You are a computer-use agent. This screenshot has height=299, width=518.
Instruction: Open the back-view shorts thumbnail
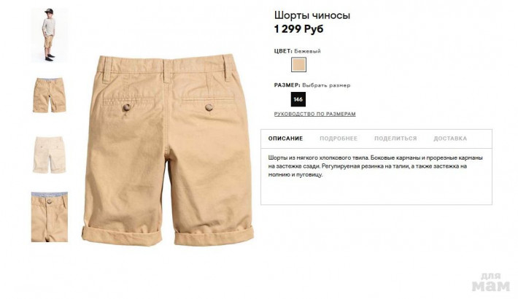click(50, 95)
